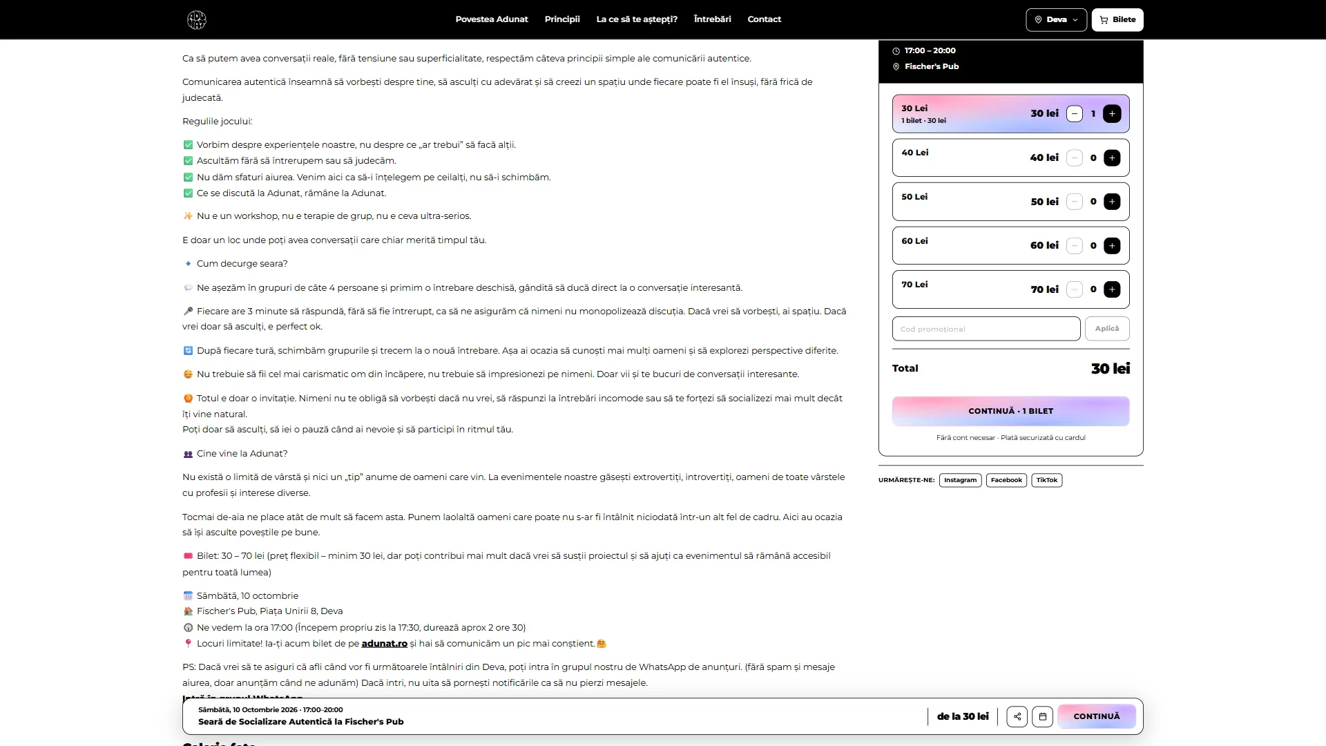
Task: Click minus on 60 Lei ticket
Action: [1075, 245]
